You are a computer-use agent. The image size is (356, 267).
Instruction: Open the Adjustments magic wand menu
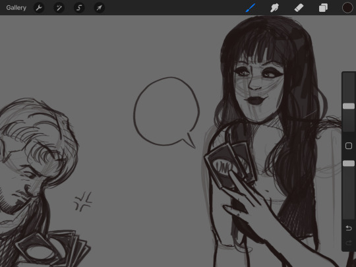click(x=59, y=8)
